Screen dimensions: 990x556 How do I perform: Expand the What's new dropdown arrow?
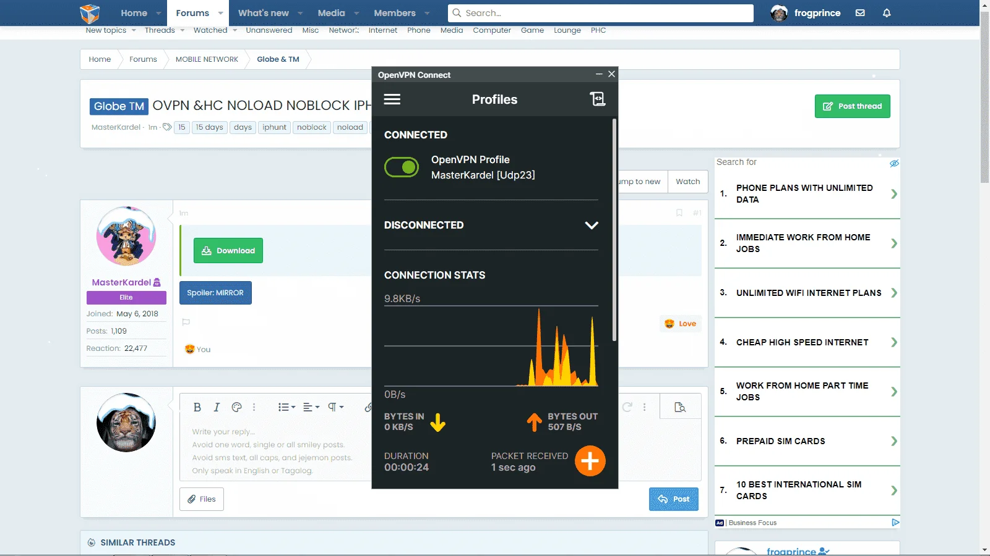click(300, 13)
